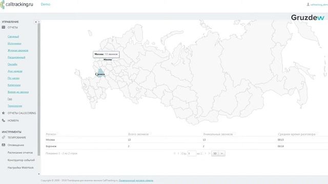Viewport: 328px width, 184px height.
Task: Open the user account icon in header
Action: [x=308, y=5]
